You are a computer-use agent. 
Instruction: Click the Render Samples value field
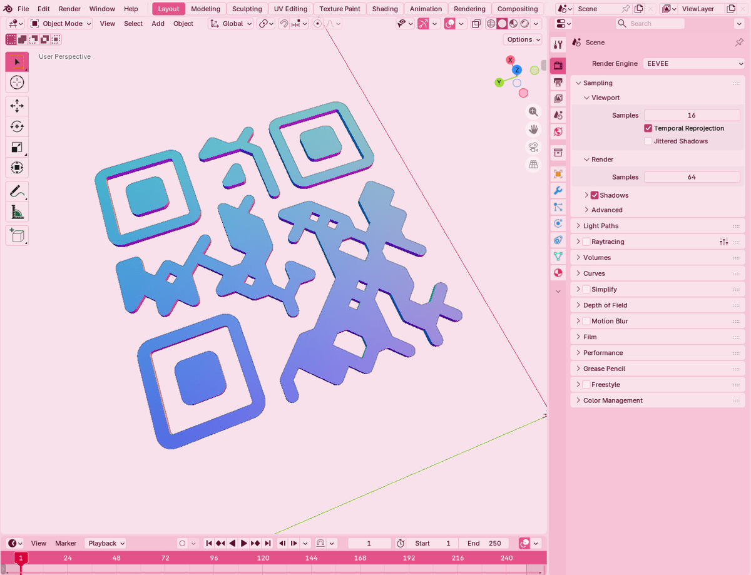pyautogui.click(x=692, y=177)
